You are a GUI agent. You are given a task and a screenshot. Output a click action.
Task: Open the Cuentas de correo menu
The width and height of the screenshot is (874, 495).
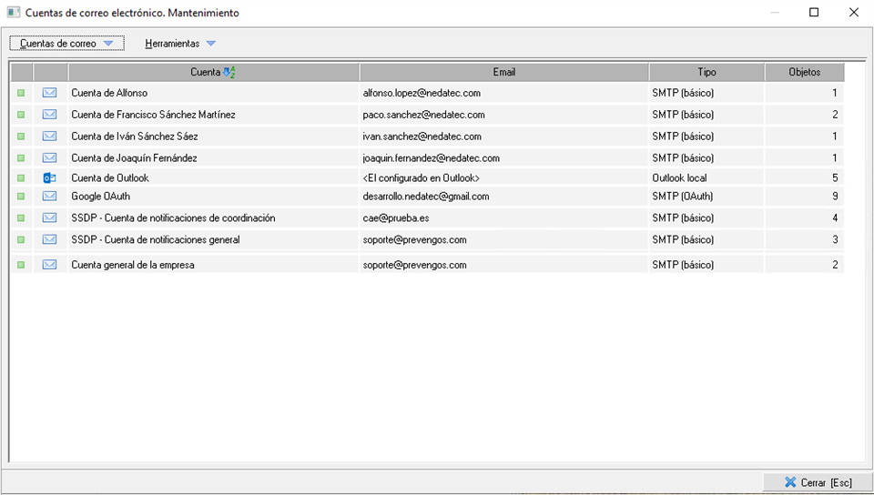(x=58, y=44)
